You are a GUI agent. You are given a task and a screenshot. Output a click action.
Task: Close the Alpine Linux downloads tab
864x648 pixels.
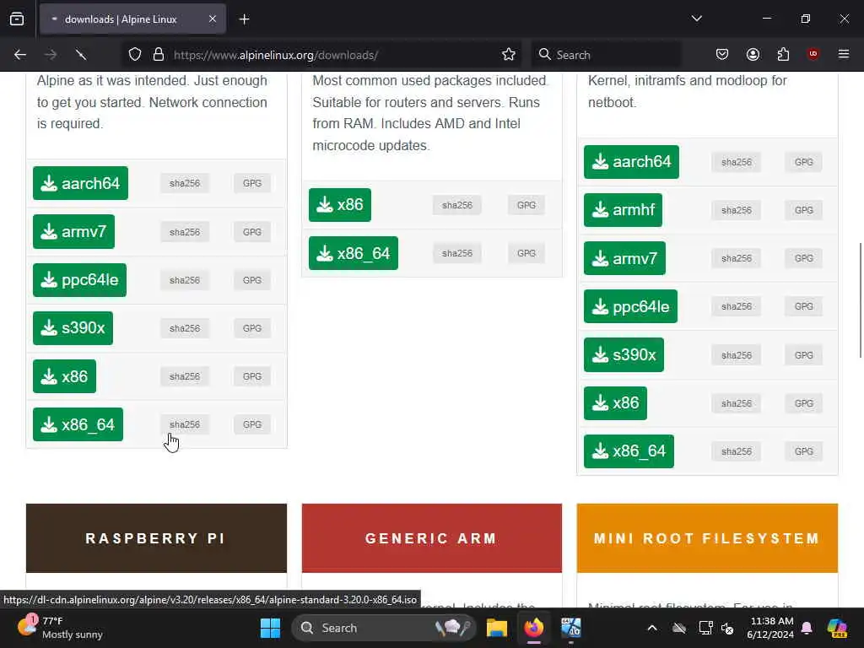click(213, 19)
